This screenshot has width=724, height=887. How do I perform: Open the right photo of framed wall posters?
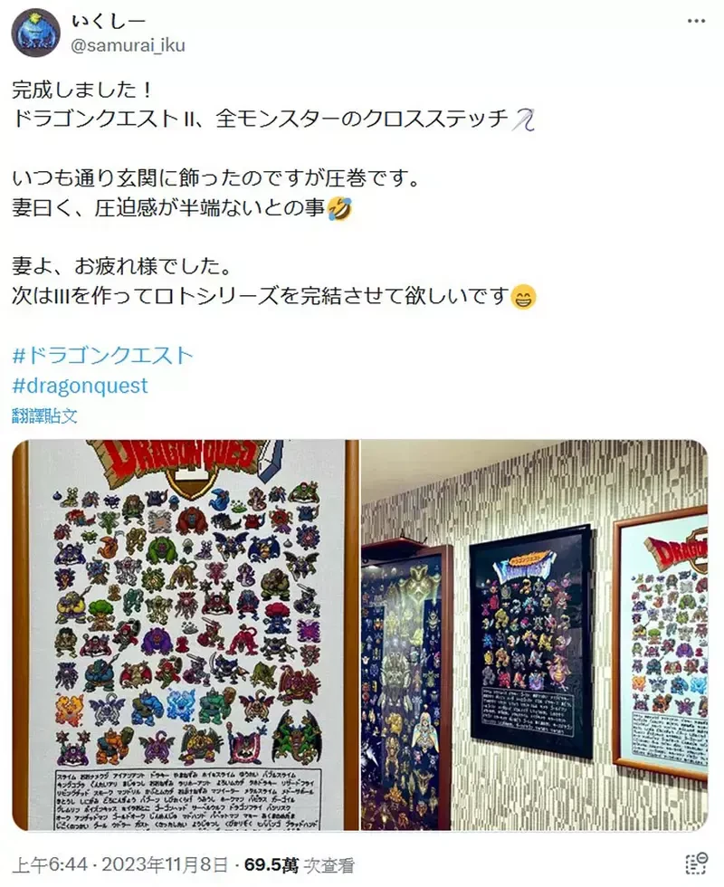535,634
